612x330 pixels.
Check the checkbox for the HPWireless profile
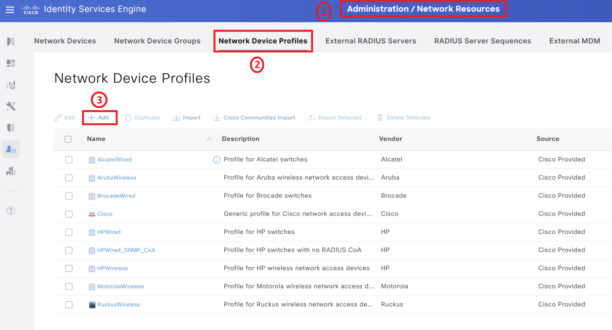pyautogui.click(x=69, y=268)
